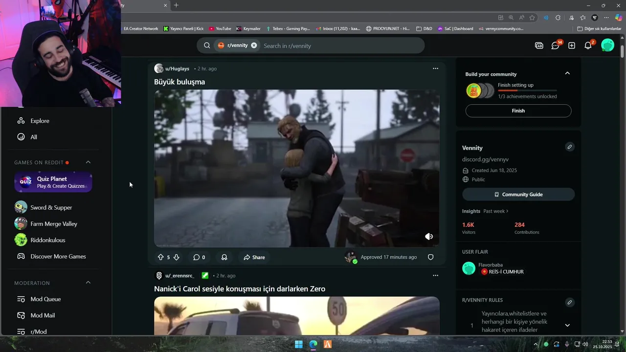Open Diğer sık kullanılanlar folder
The image size is (626, 352).
pyautogui.click(x=599, y=29)
